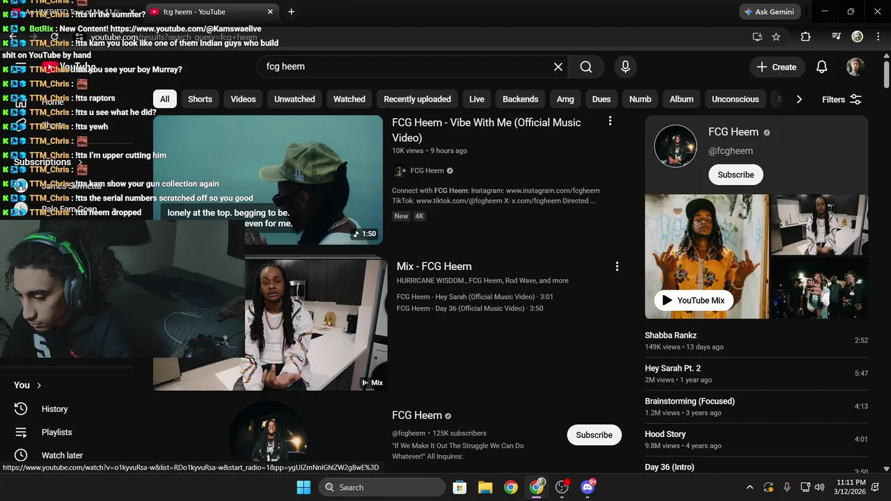Click the Windows taskbar Search box

(x=382, y=487)
